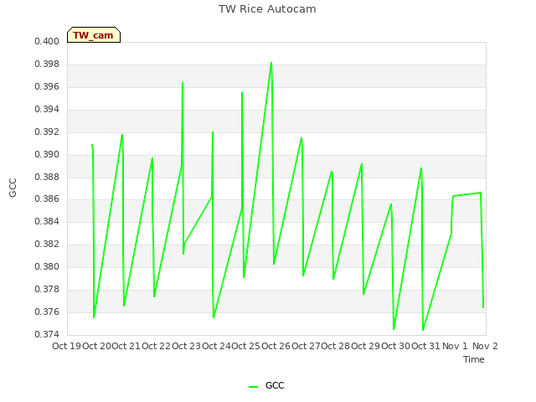
Task: Click the chart title 'TW Rice Autocam'
Action: [x=267, y=9]
